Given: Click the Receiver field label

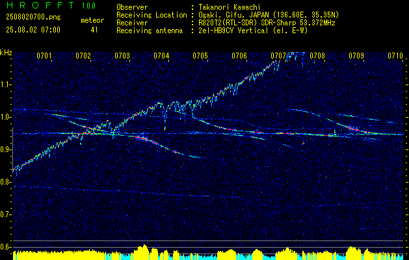Looking at the screenshot, I should click(x=132, y=23).
